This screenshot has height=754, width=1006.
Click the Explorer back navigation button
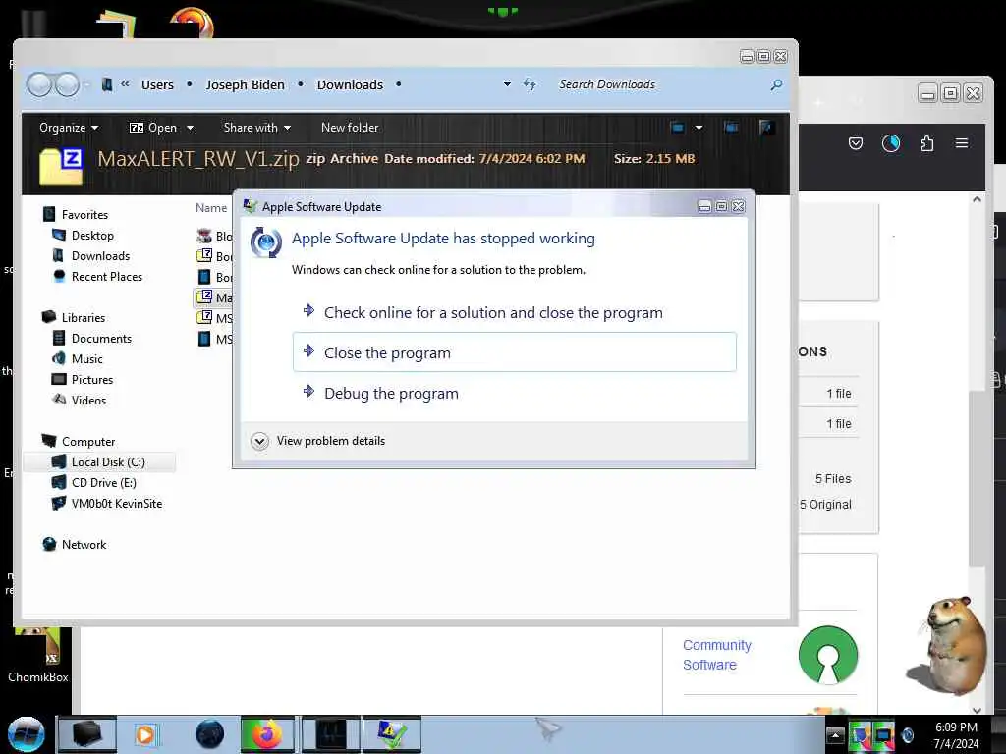point(39,84)
